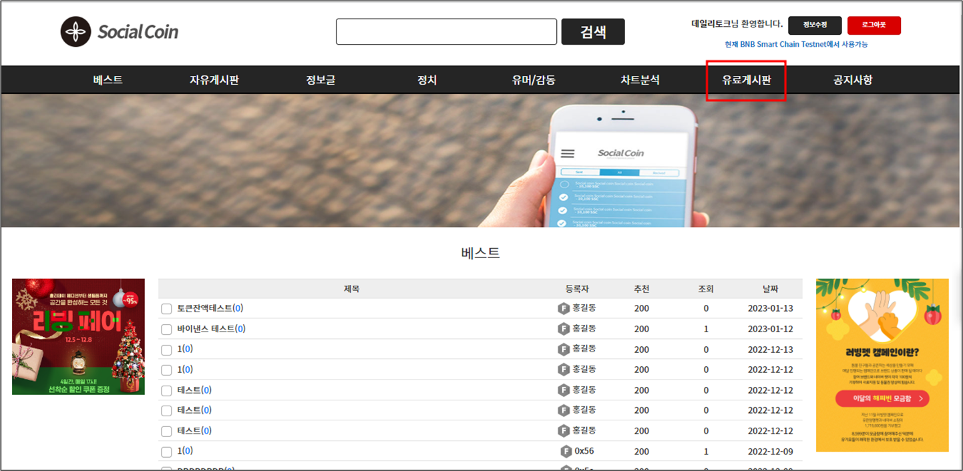Open the 유료게시판 menu

click(746, 80)
